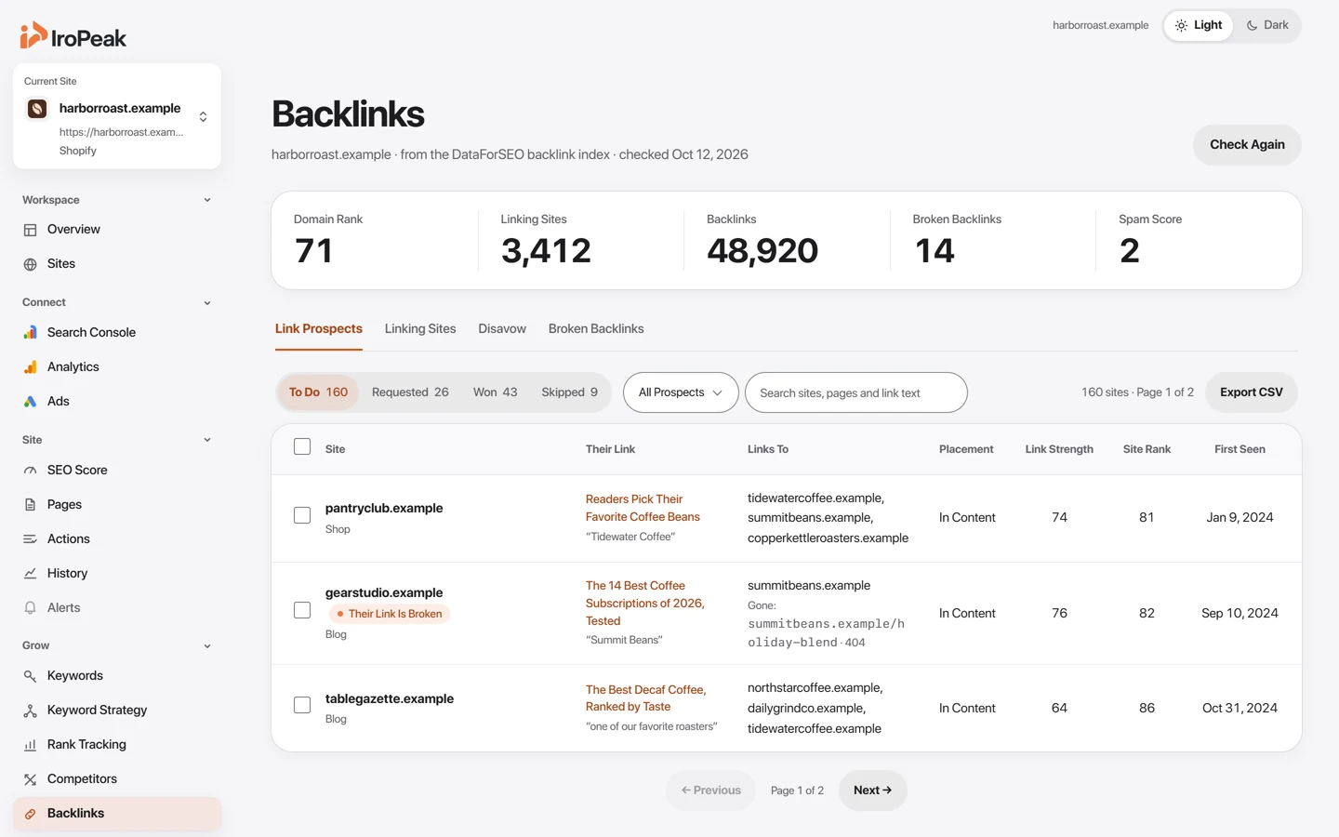Viewport: 1339px width, 837px height.
Task: Click the Previous page button
Action: point(710,790)
